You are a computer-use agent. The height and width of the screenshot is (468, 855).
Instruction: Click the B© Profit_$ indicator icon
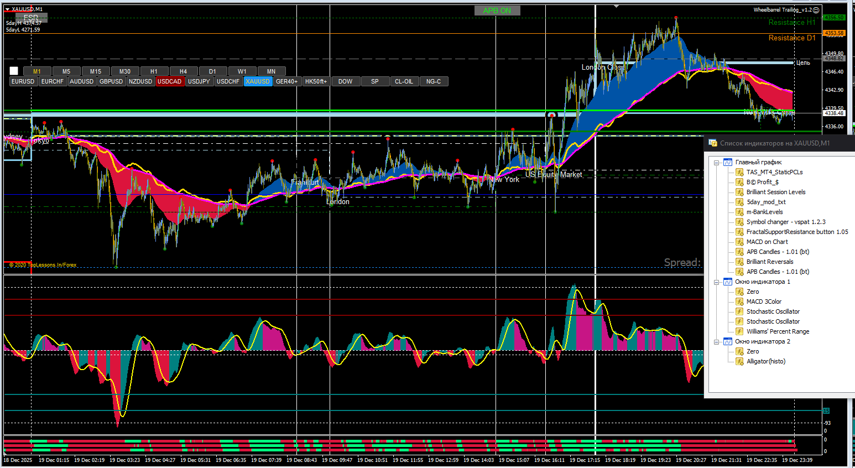(x=739, y=182)
